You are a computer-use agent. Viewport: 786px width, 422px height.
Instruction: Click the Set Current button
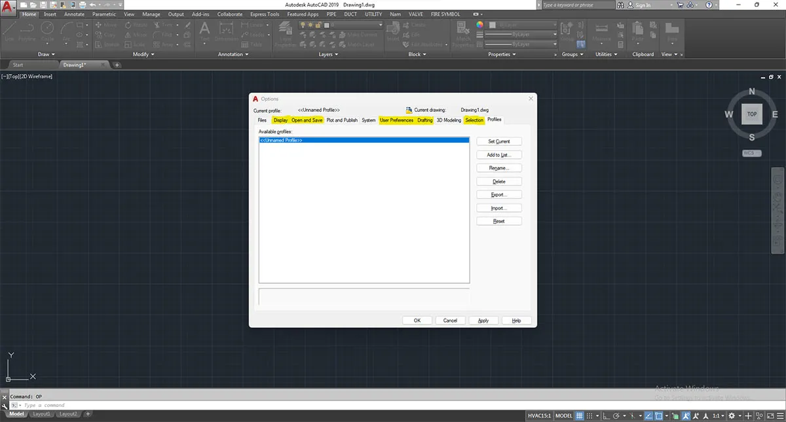click(x=499, y=141)
